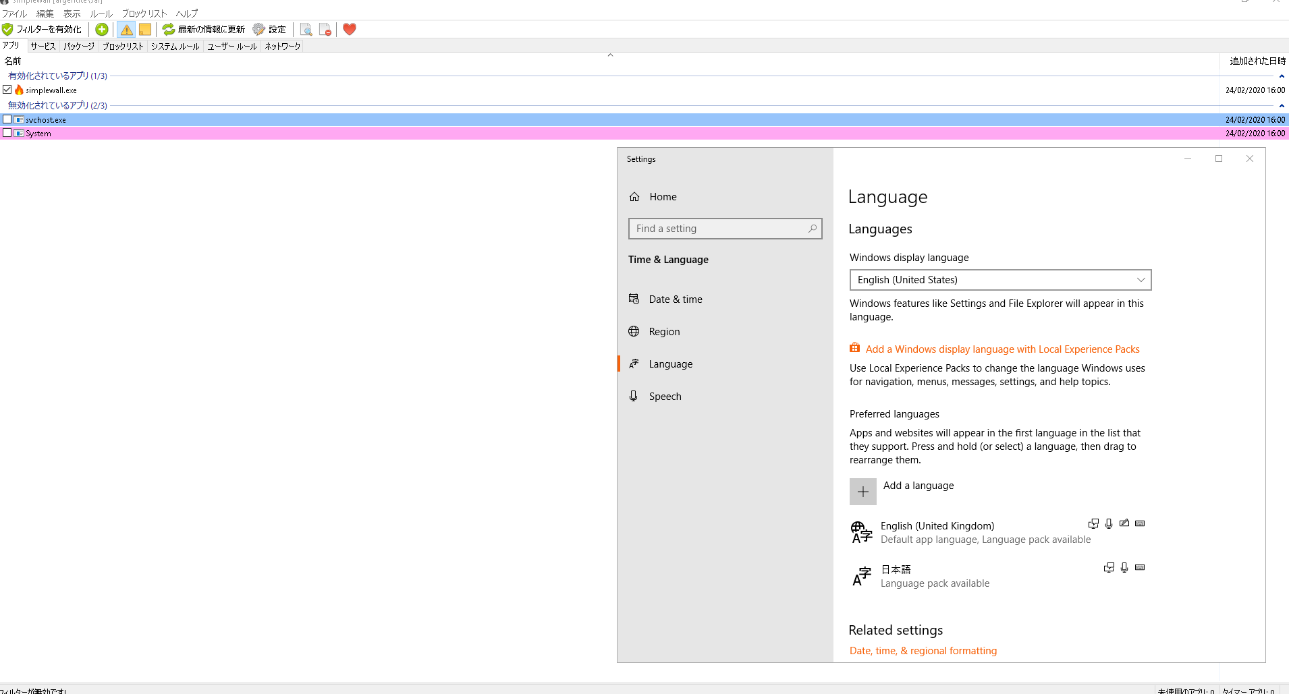Screen dimensions: 1289x694
Task: Click the display language icon on 日本語 row
Action: point(1109,567)
